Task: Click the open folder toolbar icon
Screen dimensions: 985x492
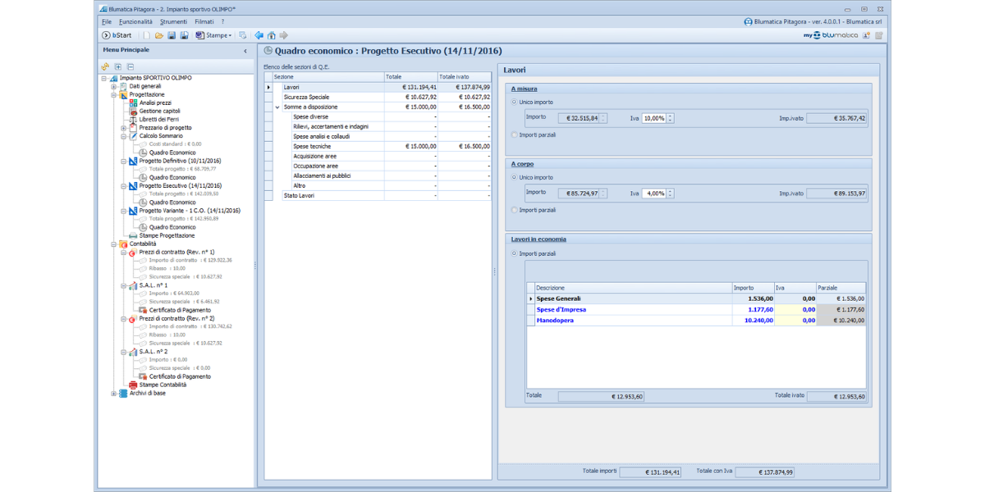Action: click(158, 35)
